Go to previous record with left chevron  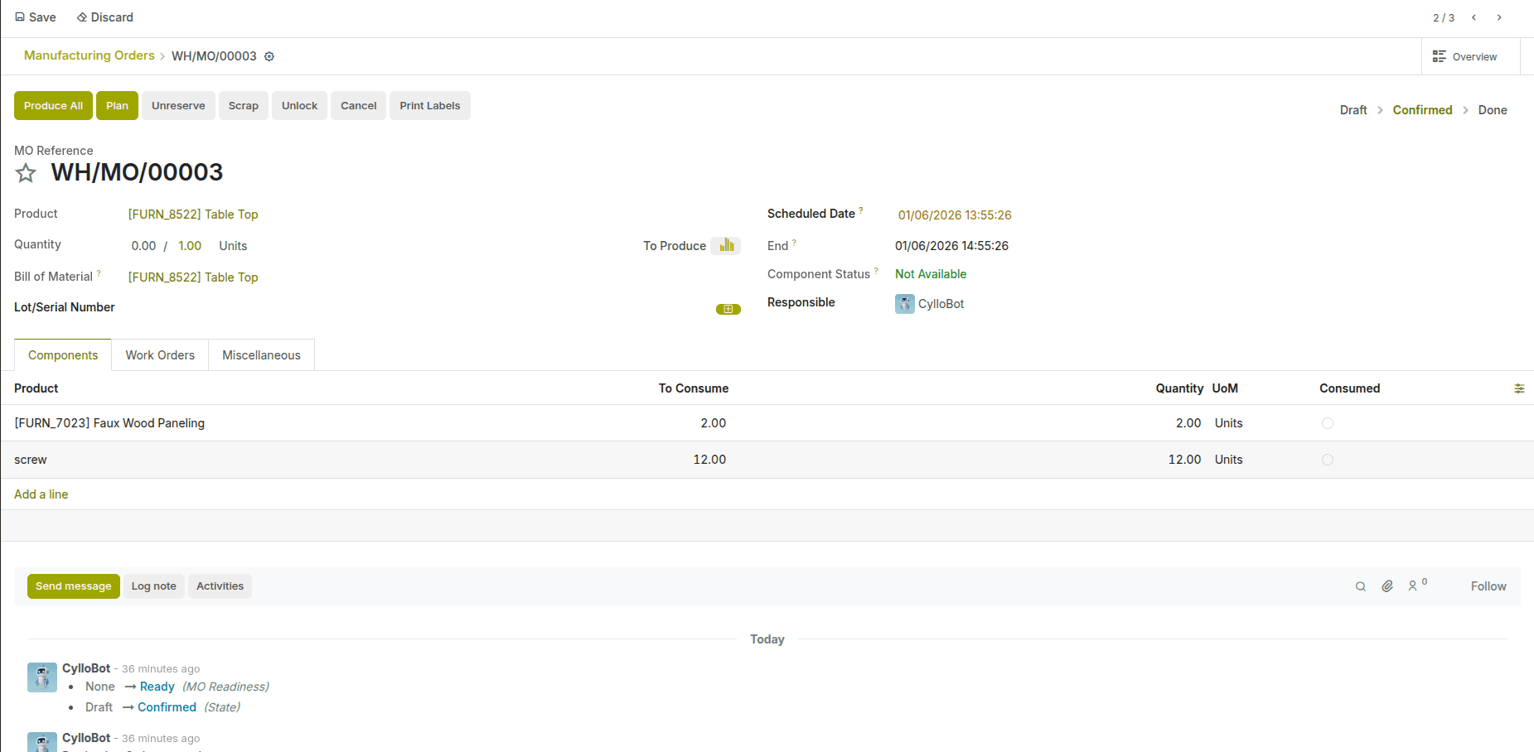point(1474,17)
